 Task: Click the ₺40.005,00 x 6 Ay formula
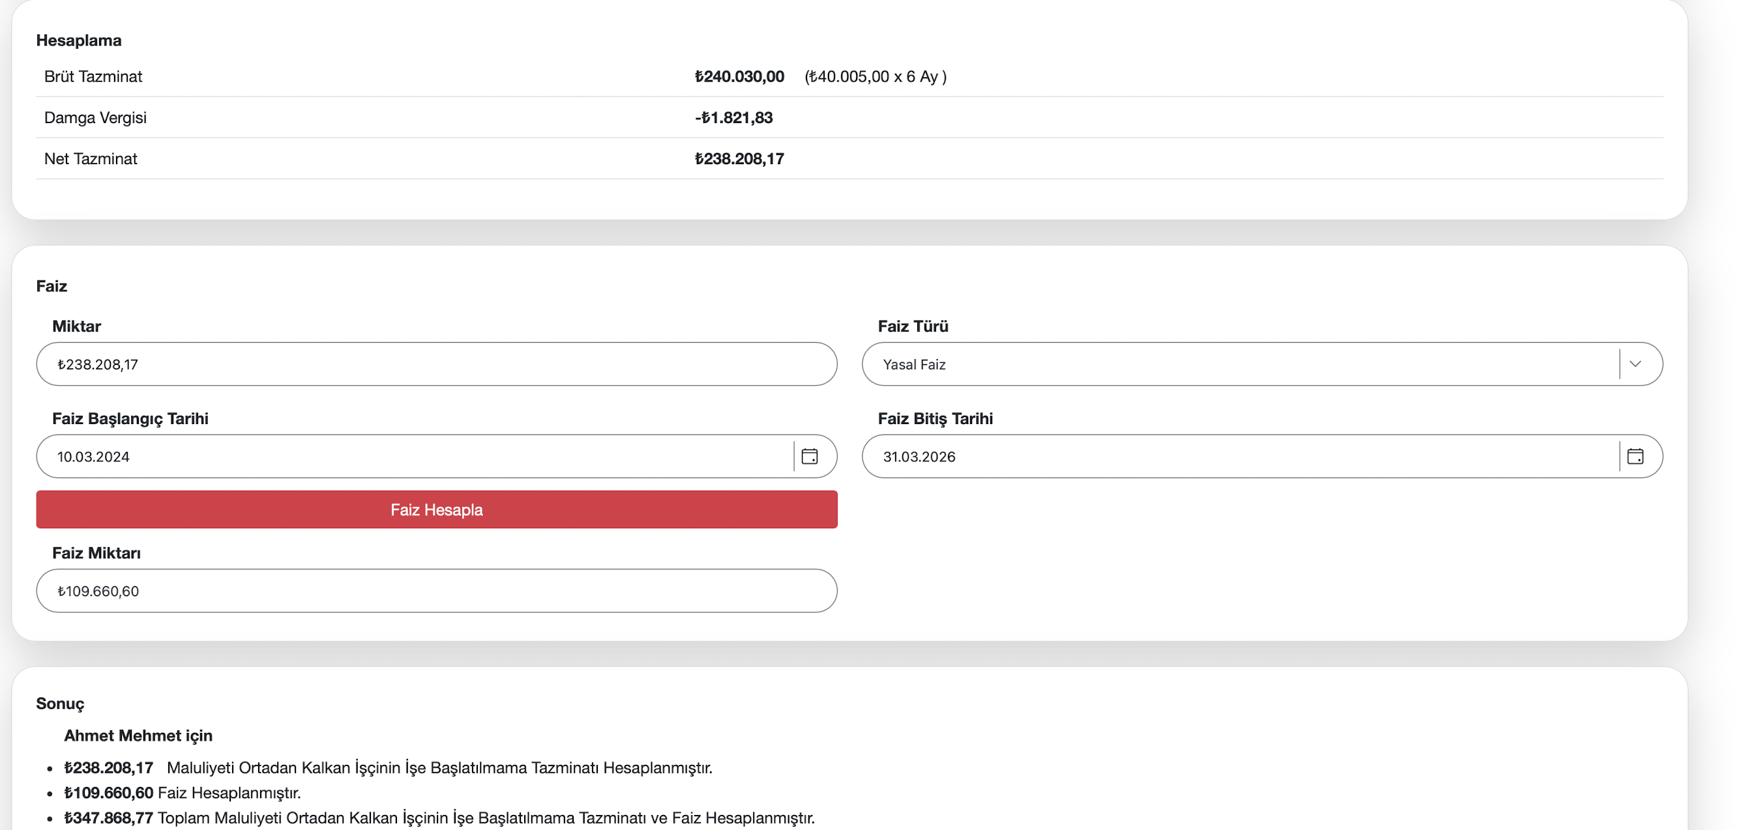click(875, 76)
